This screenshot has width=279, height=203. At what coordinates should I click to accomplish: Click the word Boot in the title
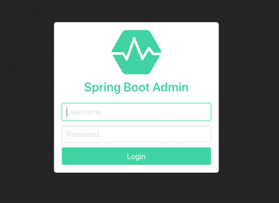pos(136,87)
